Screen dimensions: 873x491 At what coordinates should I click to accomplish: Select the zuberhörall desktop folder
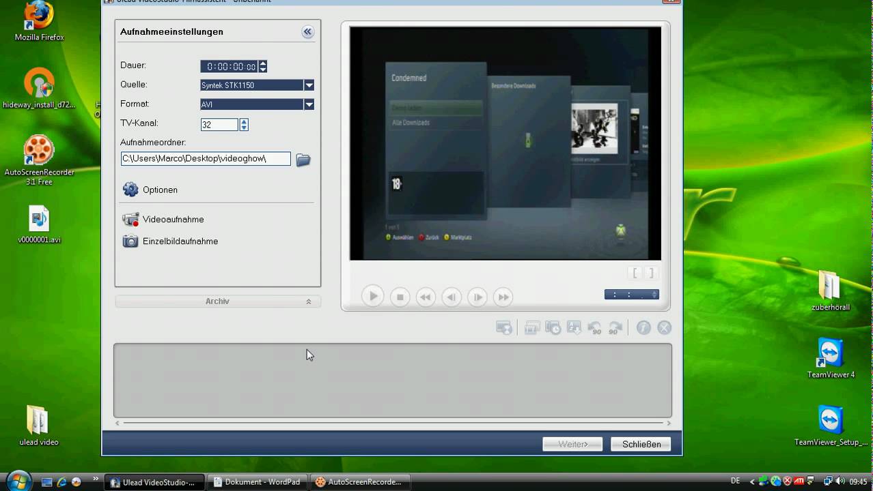tap(831, 291)
